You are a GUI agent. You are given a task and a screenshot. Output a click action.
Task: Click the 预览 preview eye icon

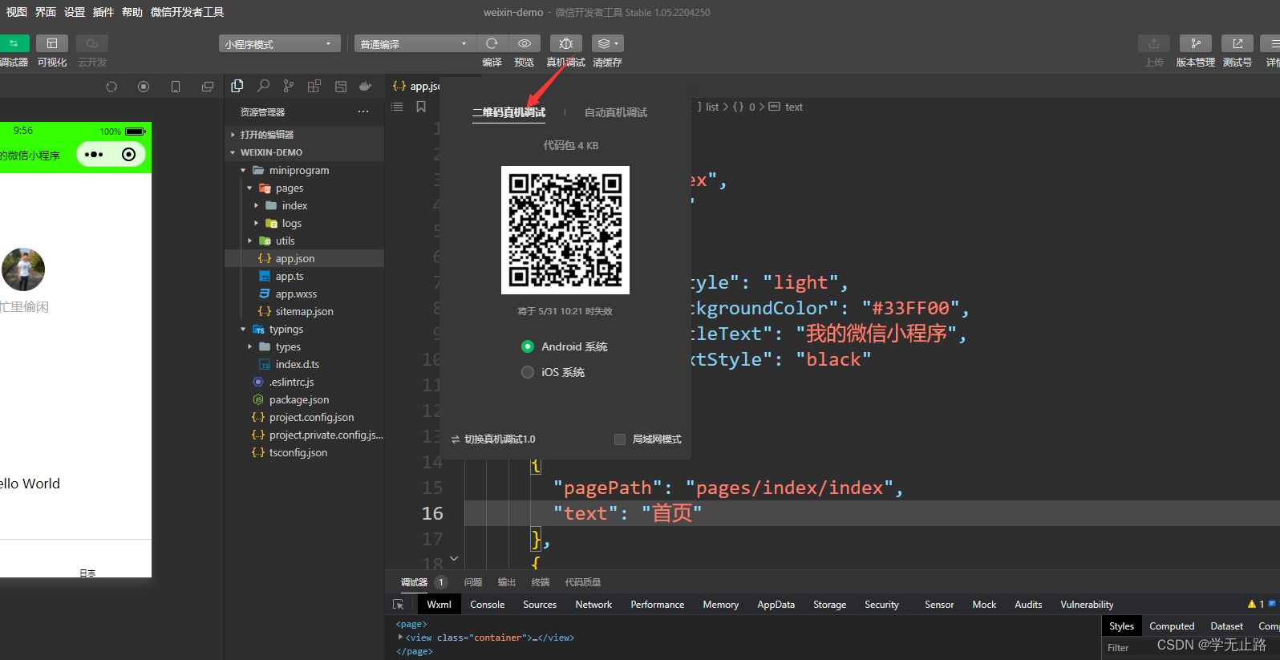tap(524, 43)
